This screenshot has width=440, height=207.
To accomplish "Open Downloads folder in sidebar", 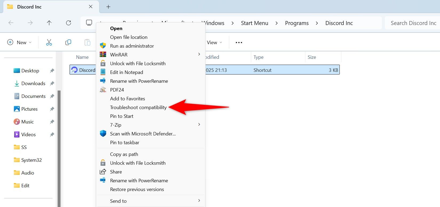I will coord(33,84).
